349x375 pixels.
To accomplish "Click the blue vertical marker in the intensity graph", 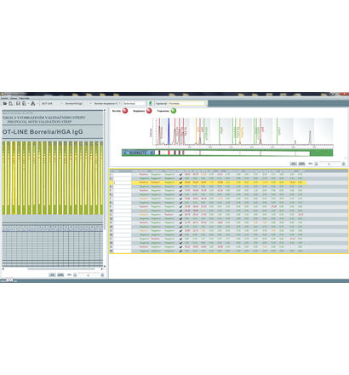I will click(169, 131).
